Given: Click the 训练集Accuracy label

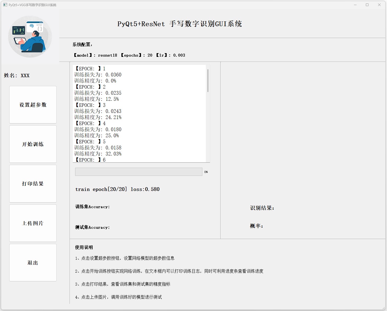Looking at the screenshot, I should tap(92, 207).
